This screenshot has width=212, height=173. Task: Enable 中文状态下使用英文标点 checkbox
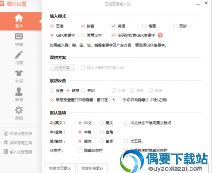pos(126,123)
